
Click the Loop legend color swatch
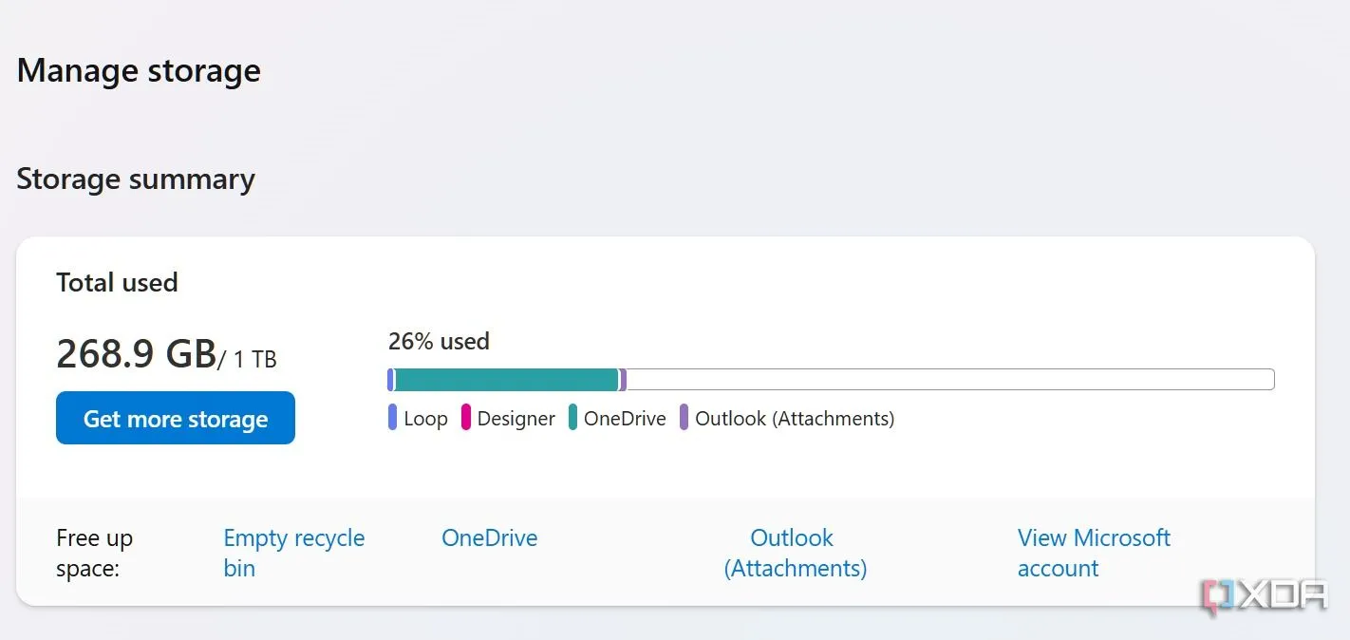(392, 418)
